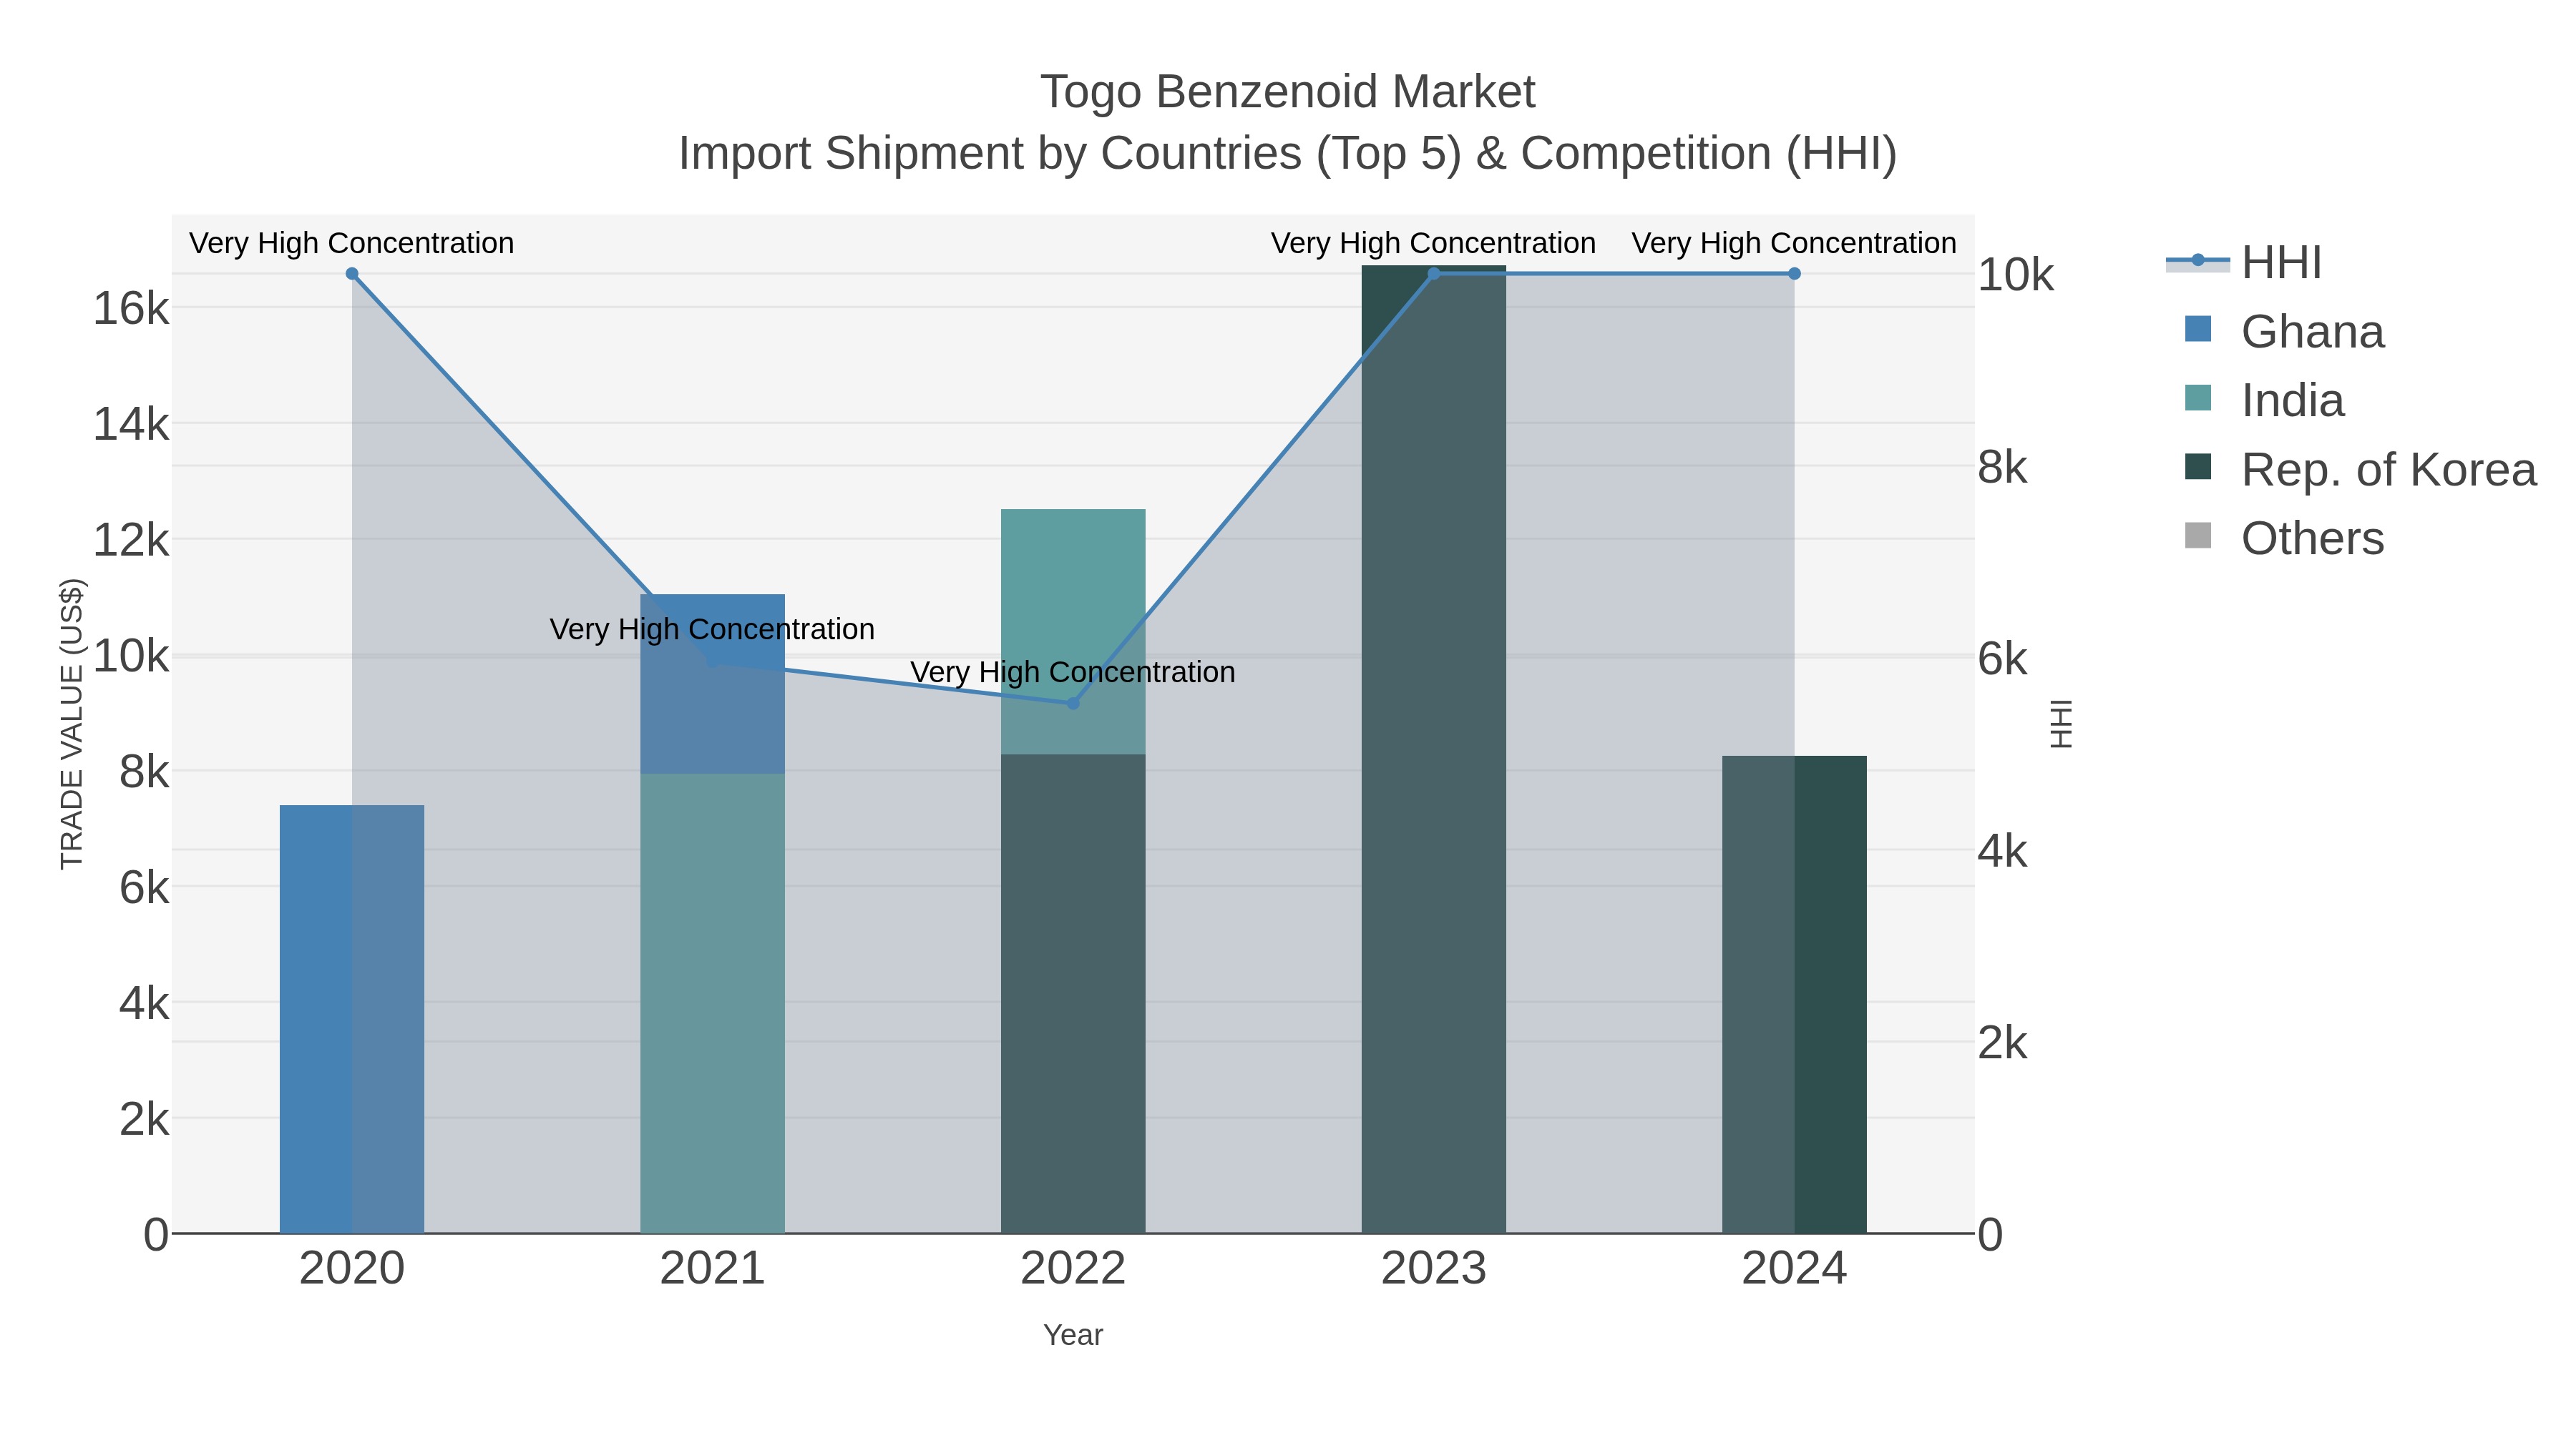Click the Others gray legend swatch

(x=2198, y=536)
